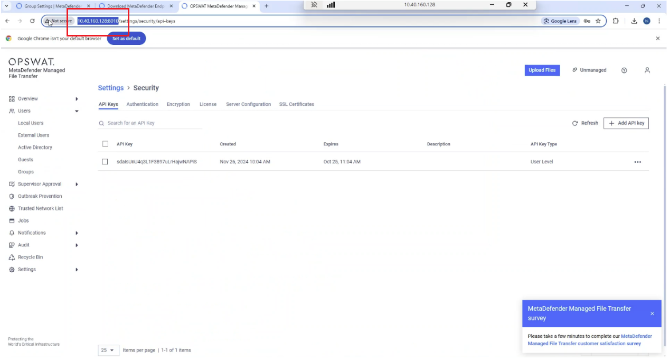Click the browser address bar URL

(x=127, y=21)
